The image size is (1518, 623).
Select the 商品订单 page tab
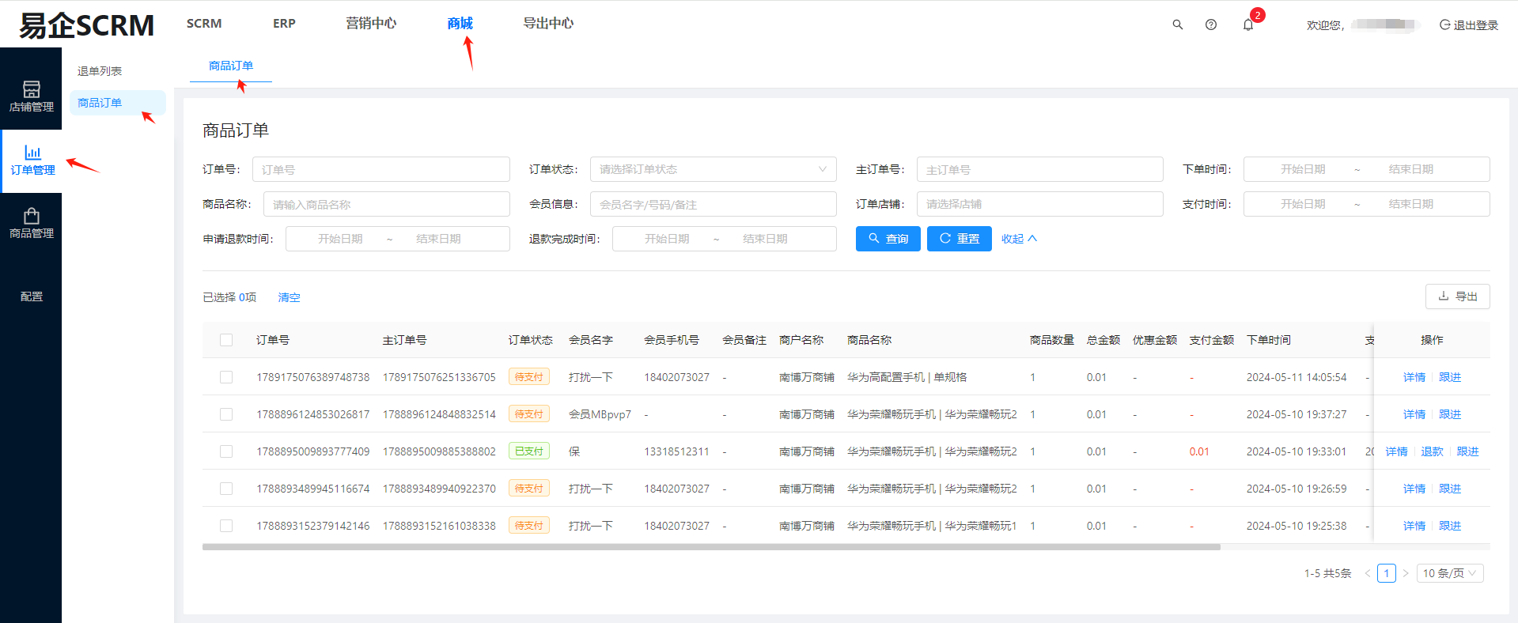click(231, 66)
